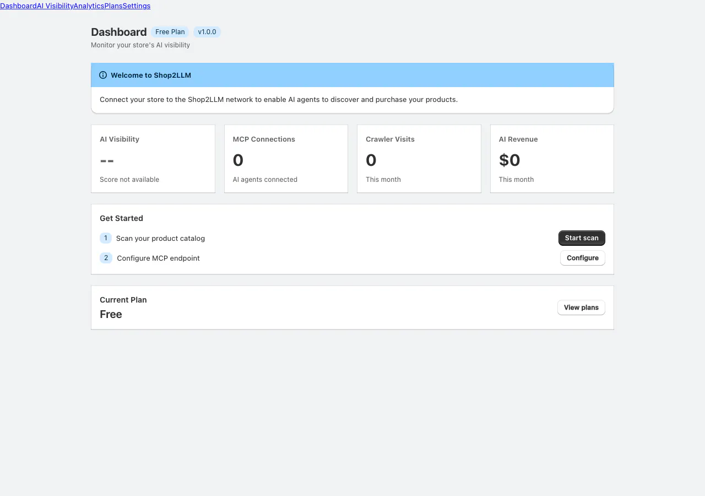Screen dimensions: 705x496
Task: Click the 'Configure MCP endpoint' step text
Action: 159,258
